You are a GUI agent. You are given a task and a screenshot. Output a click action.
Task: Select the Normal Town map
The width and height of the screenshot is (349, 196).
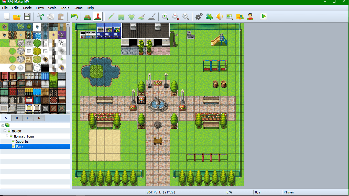pos(24,136)
